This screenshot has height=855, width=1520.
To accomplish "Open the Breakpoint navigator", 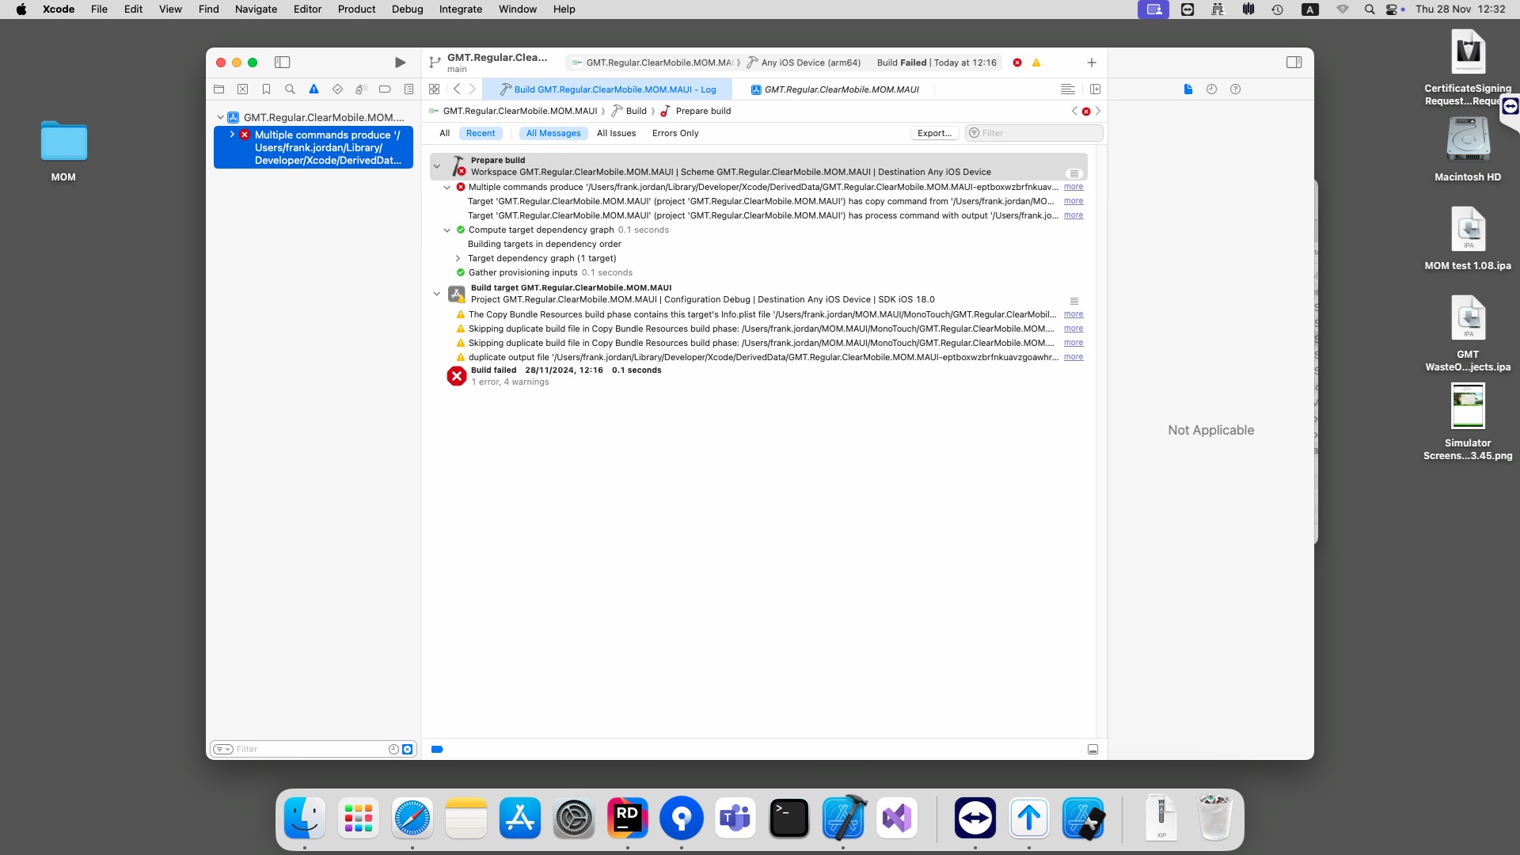I will pyautogui.click(x=385, y=89).
